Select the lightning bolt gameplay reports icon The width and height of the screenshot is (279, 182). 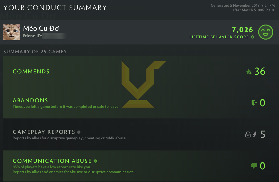tap(254, 134)
